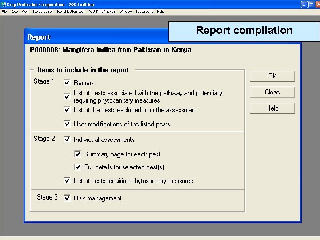The height and width of the screenshot is (240, 320).
Task: Toggle Full details for selected pest(s)
Action: pyautogui.click(x=77, y=167)
